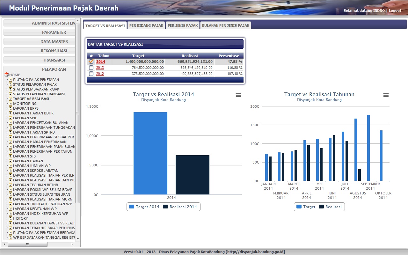Open the 2012 year link in table
This screenshot has width=408, height=255.
pyautogui.click(x=100, y=74)
